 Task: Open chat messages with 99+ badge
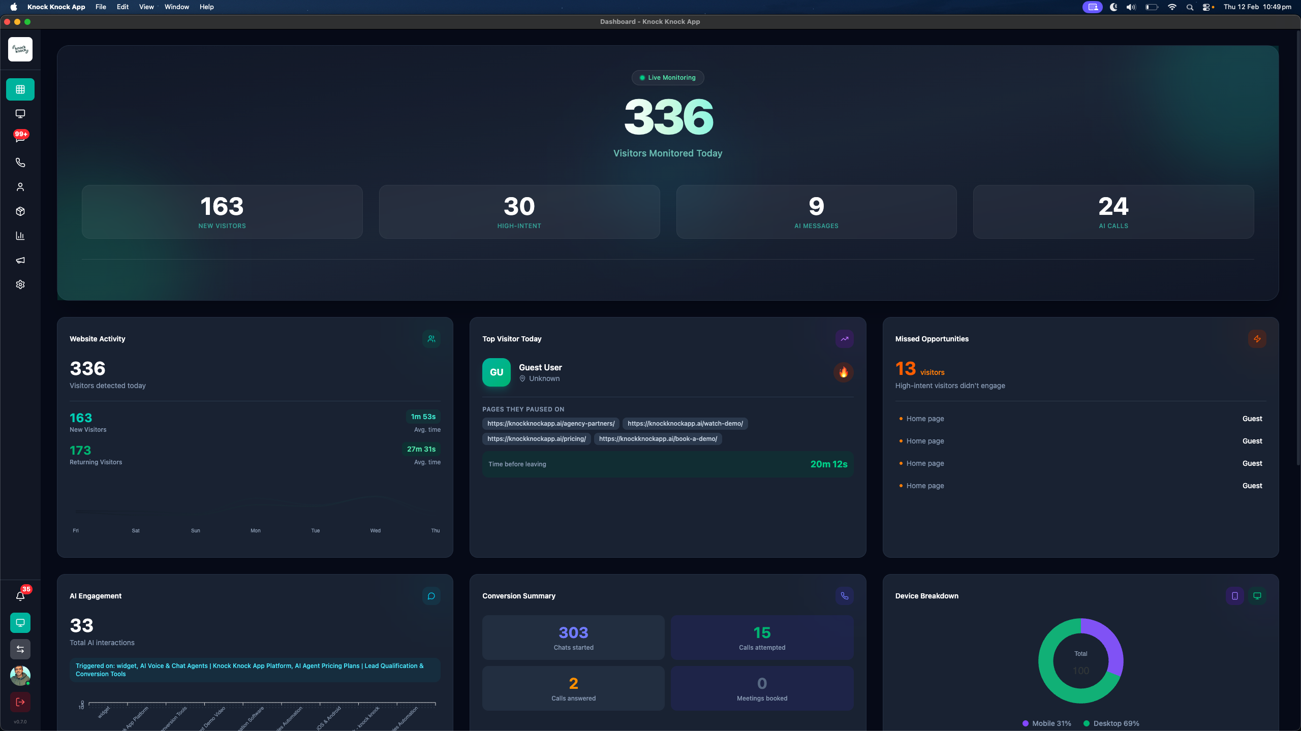tap(20, 138)
